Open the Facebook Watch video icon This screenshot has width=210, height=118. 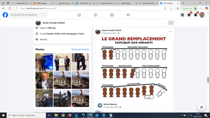point(95,15)
